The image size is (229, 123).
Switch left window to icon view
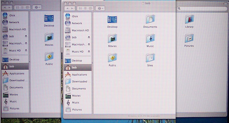[17, 7]
